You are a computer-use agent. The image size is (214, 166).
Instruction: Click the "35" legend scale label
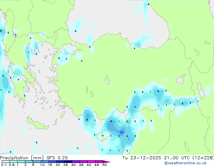pos(81,165)
